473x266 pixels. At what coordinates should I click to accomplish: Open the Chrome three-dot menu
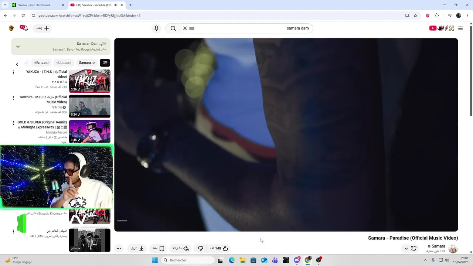pyautogui.click(x=467, y=16)
